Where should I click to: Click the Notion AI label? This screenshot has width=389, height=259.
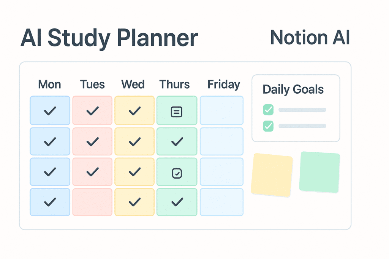(x=310, y=38)
